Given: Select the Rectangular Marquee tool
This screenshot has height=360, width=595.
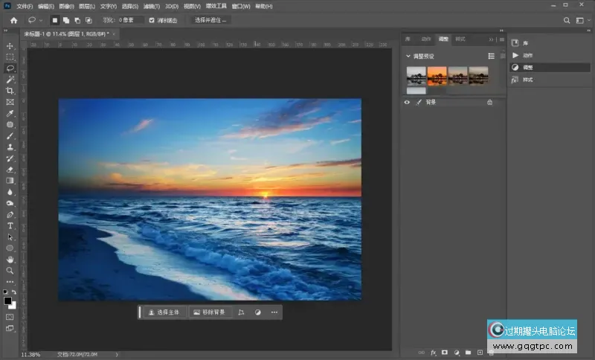Looking at the screenshot, I should point(10,57).
